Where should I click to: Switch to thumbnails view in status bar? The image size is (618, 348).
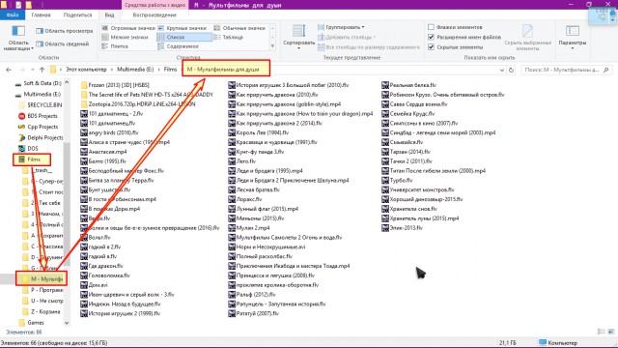point(611,332)
